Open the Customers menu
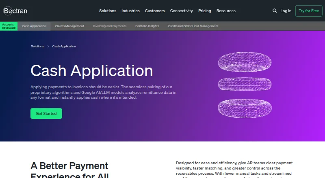 [155, 11]
